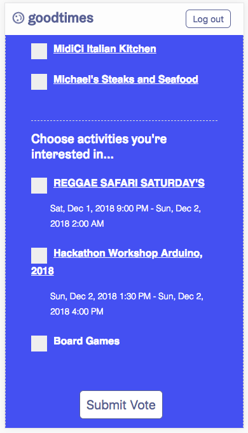Click the goodtimes smiley logo icon
Screen dimensions: 248x433
point(18,18)
